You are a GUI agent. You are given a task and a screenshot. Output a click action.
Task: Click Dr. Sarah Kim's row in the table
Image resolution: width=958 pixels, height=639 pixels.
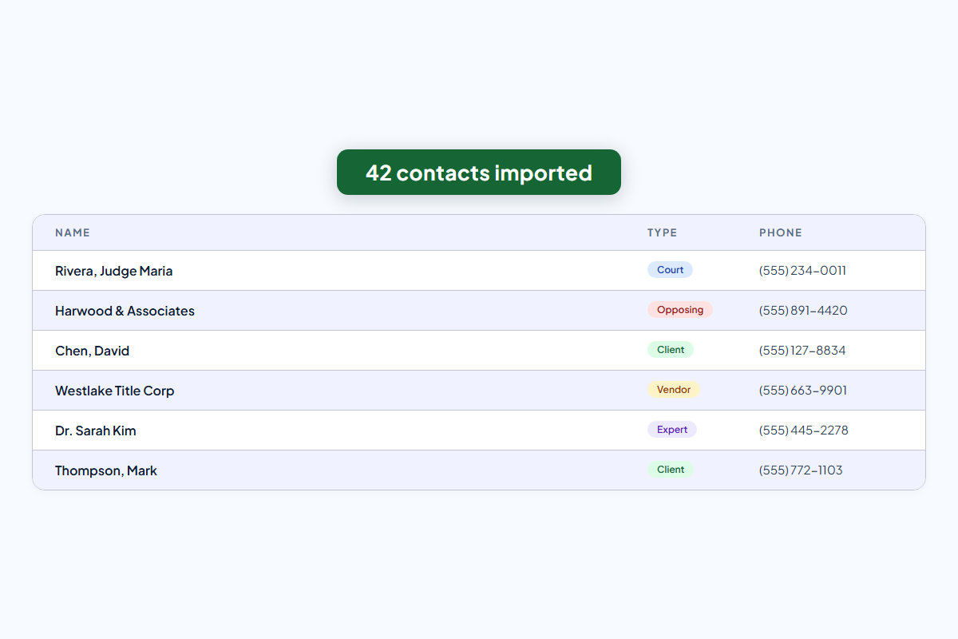coord(399,430)
